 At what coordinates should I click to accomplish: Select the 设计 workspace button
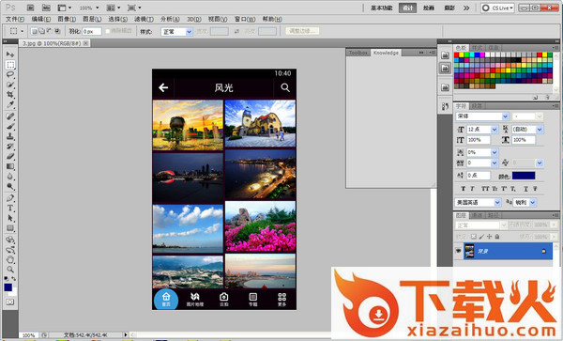pos(407,8)
